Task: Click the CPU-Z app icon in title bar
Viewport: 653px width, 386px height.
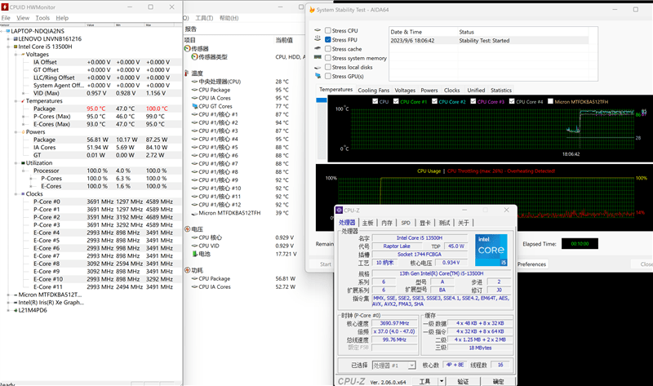Action: 340,211
